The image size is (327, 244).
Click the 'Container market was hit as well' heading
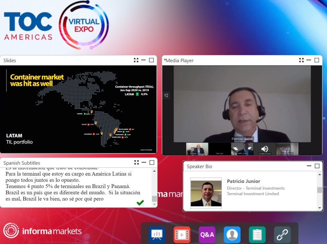coord(37,80)
